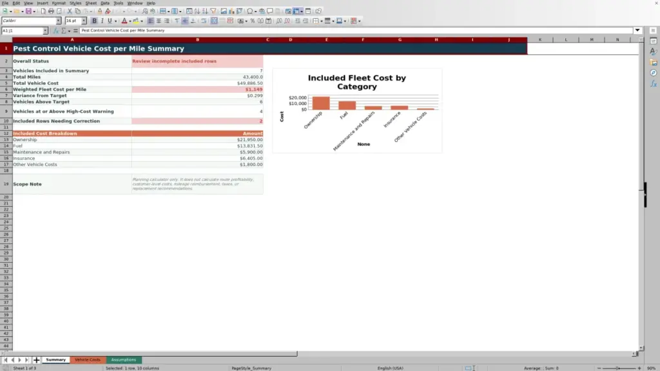660x371 pixels.
Task: Click the Formula equals sign icon
Action: click(75, 30)
